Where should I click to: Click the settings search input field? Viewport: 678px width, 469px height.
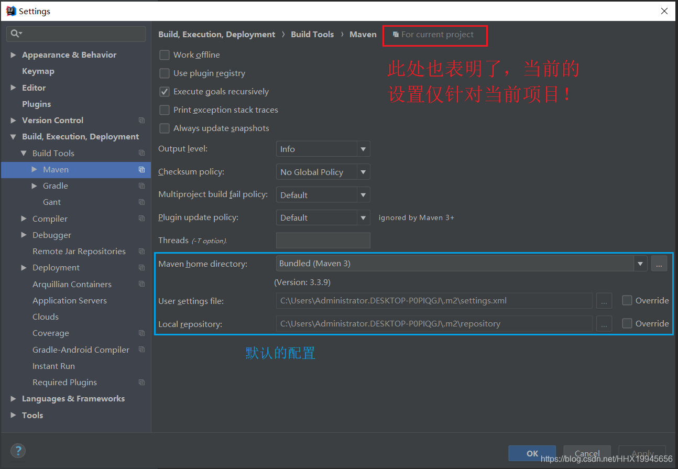tap(76, 34)
